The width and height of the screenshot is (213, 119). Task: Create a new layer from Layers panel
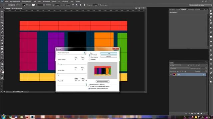[201, 113]
